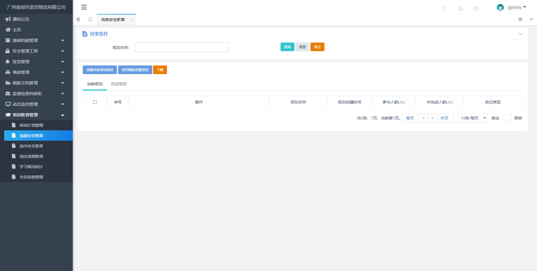537x271 pixels.
Task: Toggle the select-all checkbox in table header
Action: pyautogui.click(x=95, y=102)
